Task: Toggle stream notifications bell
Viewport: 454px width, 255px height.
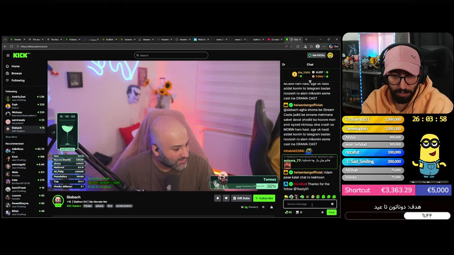Action: coord(218,198)
